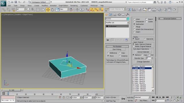
Task: Click Configure Modifier Sets icon
Action: click(126, 40)
